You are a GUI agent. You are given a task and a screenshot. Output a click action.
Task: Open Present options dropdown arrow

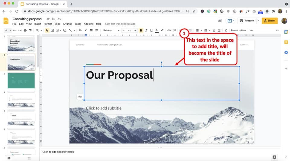[x=258, y=21]
